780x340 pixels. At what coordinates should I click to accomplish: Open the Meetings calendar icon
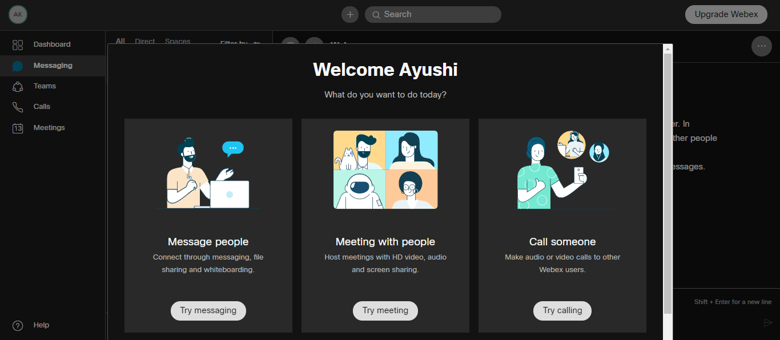pyautogui.click(x=18, y=128)
